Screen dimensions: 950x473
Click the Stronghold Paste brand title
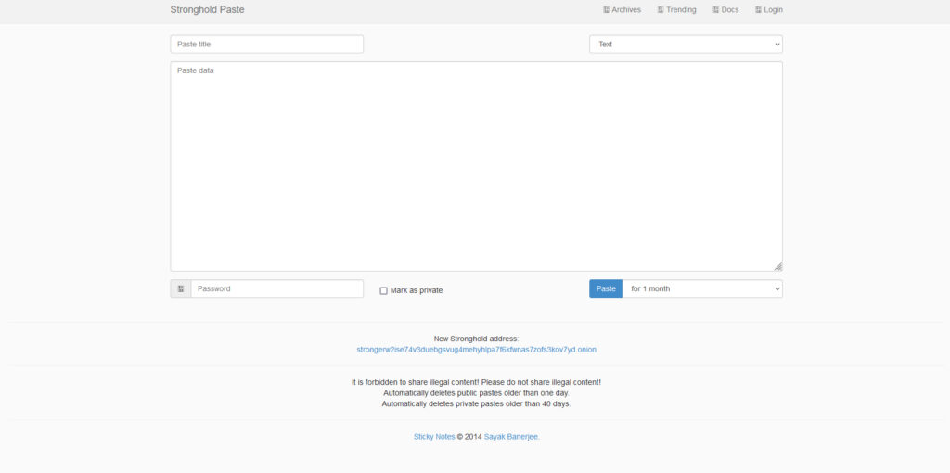207,9
